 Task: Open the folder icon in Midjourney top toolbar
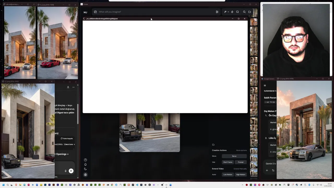(x=249, y=12)
